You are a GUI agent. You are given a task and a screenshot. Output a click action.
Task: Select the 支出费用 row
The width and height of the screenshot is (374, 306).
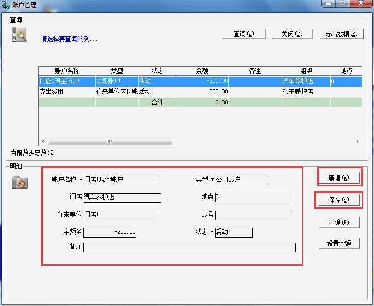pos(200,91)
